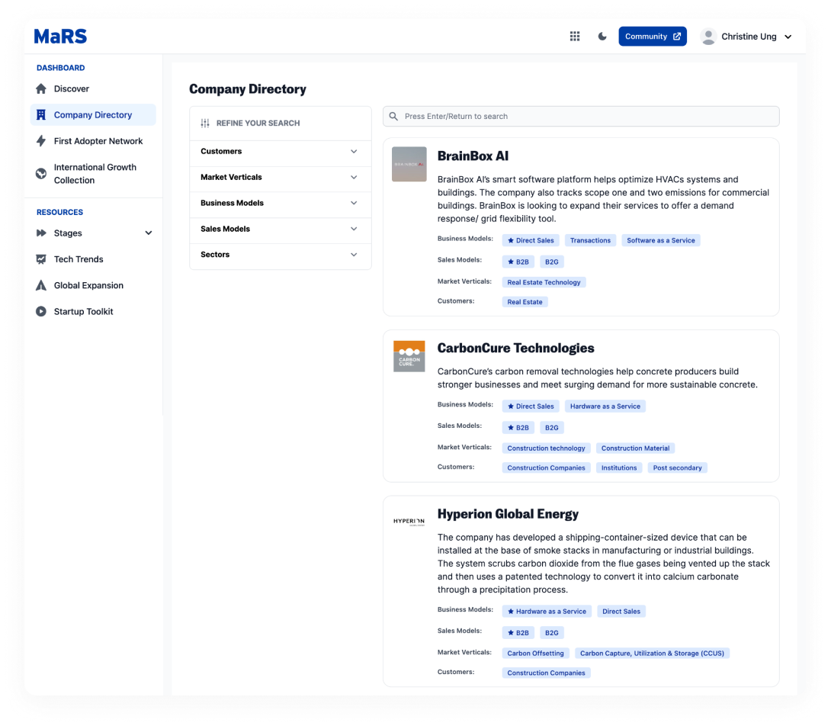
Task: Expand the Business Models filter
Action: 281,203
